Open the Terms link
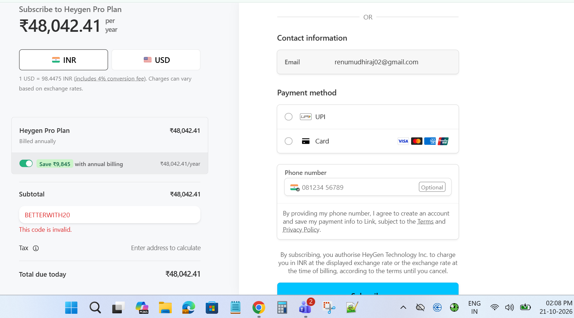Screen dimensions: 574x318 pyautogui.click(x=425, y=222)
